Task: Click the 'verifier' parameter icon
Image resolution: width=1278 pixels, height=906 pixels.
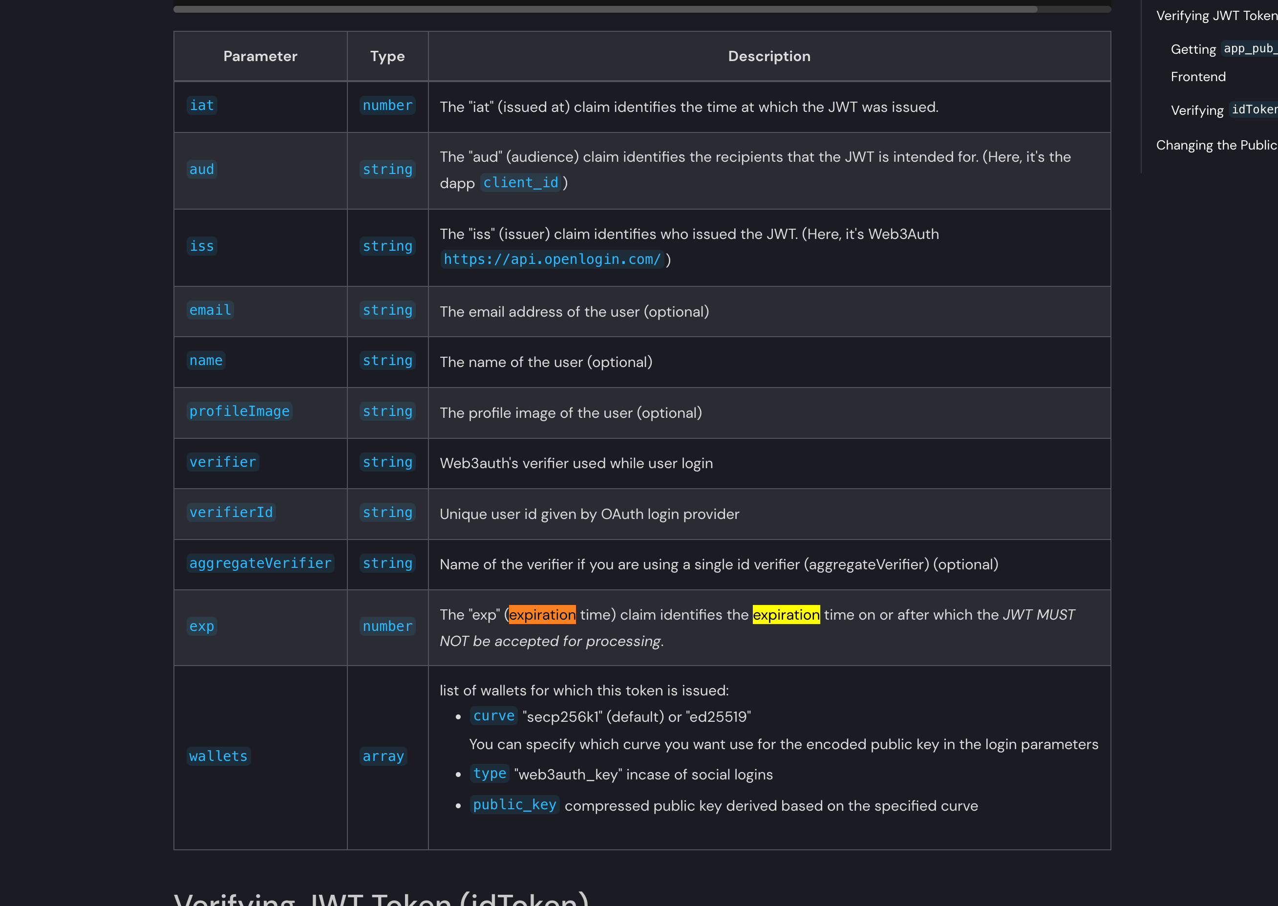Action: tap(222, 461)
